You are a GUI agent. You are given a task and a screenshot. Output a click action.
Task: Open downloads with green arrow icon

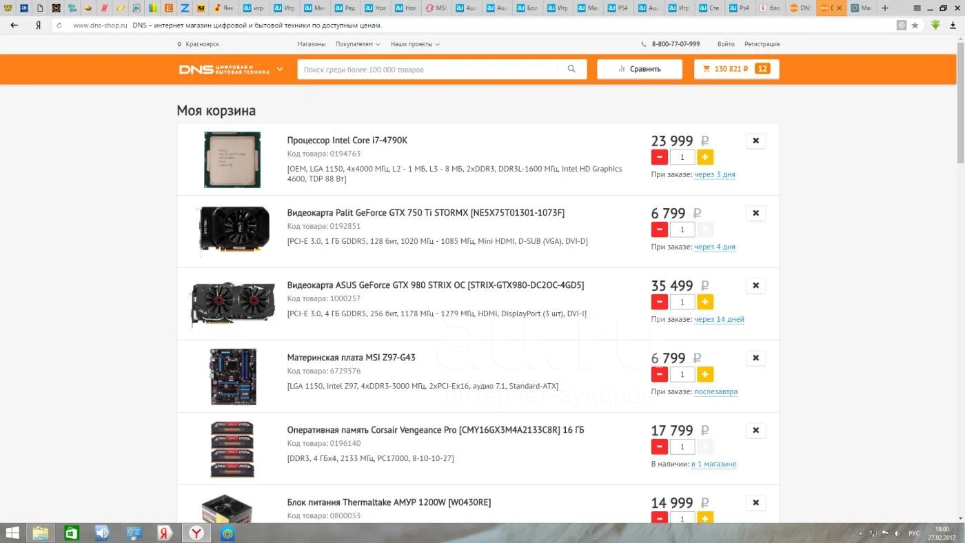pyautogui.click(x=935, y=25)
